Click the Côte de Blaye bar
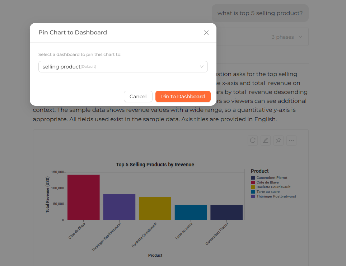 pyautogui.click(x=84, y=197)
